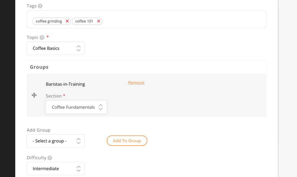Remove the "coffee 101" tag
Image resolution: width=297 pixels, height=177 pixels.
[x=99, y=21]
